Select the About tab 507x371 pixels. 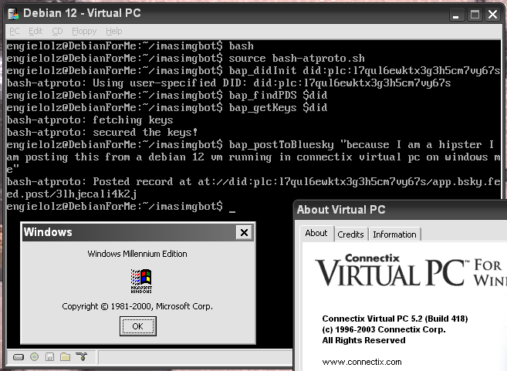click(x=316, y=233)
